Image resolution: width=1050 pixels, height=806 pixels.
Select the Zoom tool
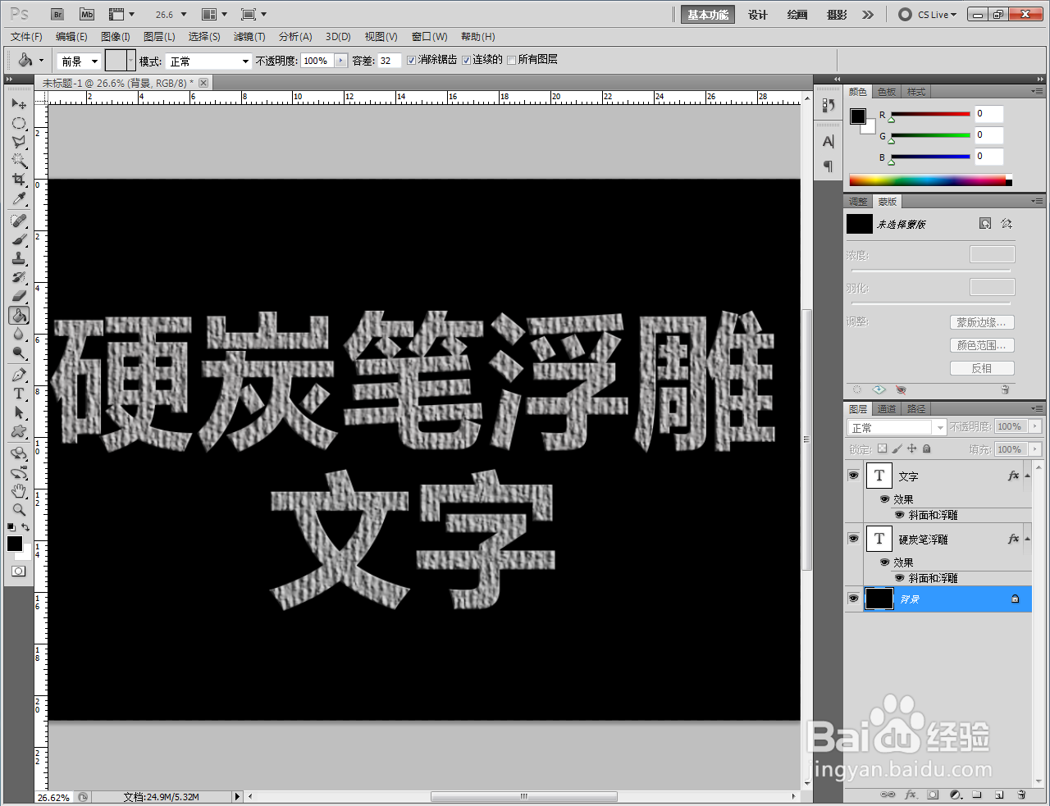18,509
